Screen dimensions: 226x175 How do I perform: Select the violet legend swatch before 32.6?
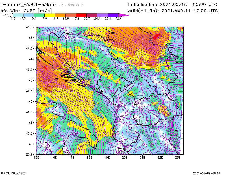click(x=113, y=15)
